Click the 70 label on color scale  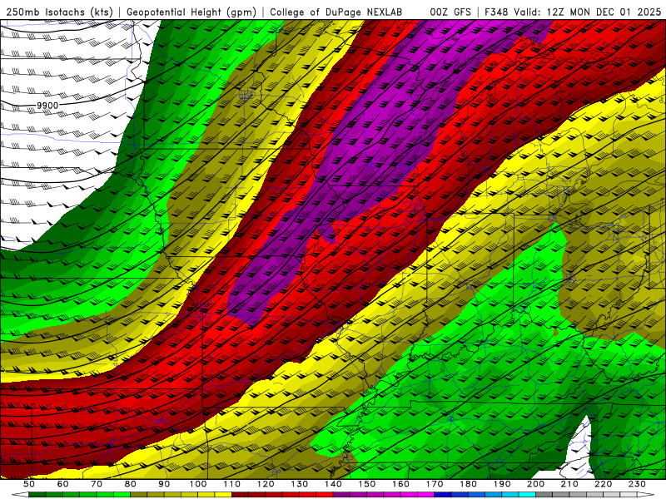pyautogui.click(x=97, y=484)
